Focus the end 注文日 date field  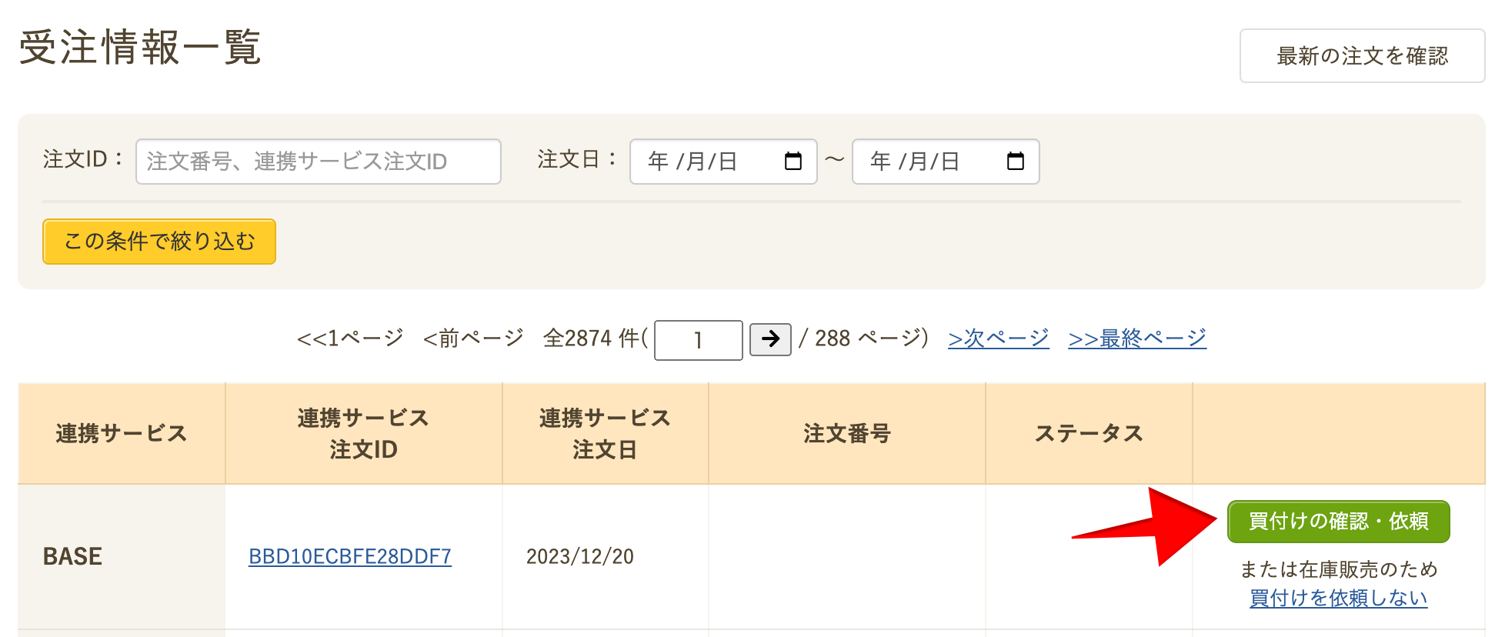click(x=916, y=162)
